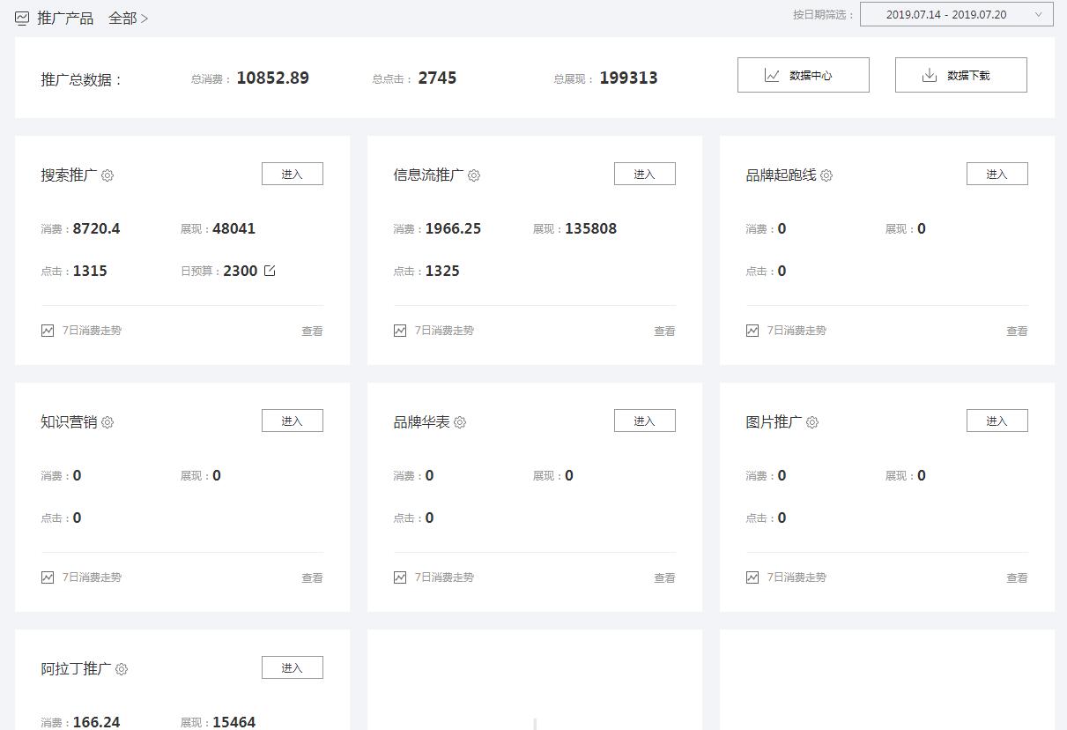Image resolution: width=1067 pixels, height=730 pixels.
Task: Enter 知识营销 via 进入 button
Action: pos(293,421)
